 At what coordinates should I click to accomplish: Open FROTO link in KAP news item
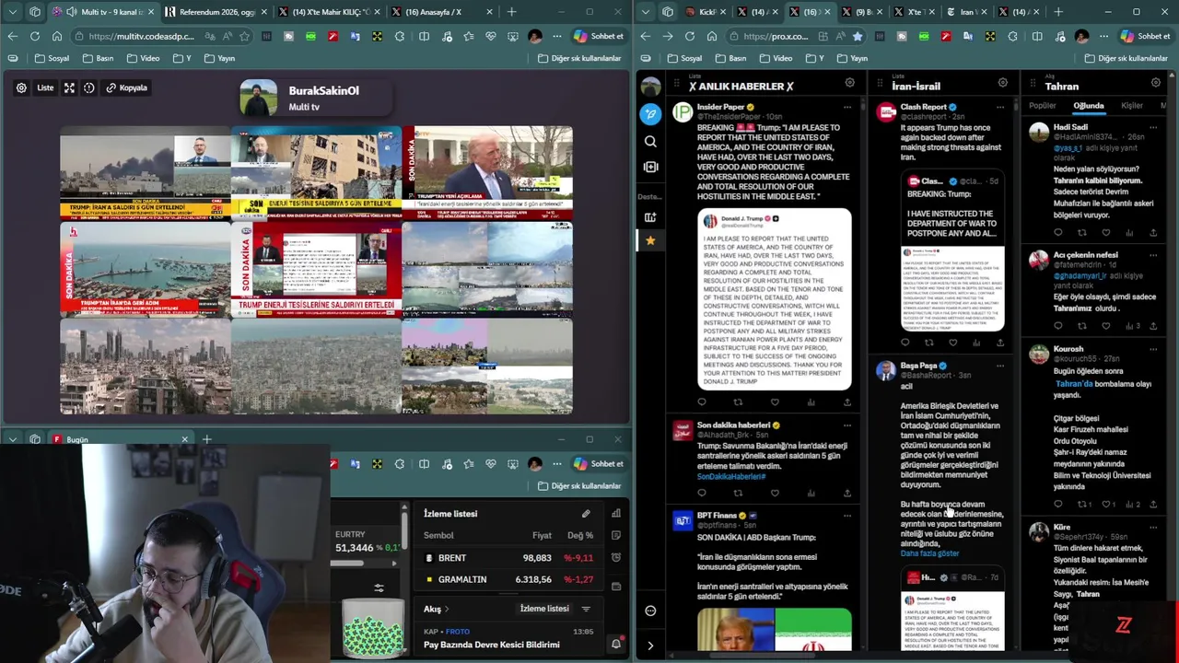458,632
